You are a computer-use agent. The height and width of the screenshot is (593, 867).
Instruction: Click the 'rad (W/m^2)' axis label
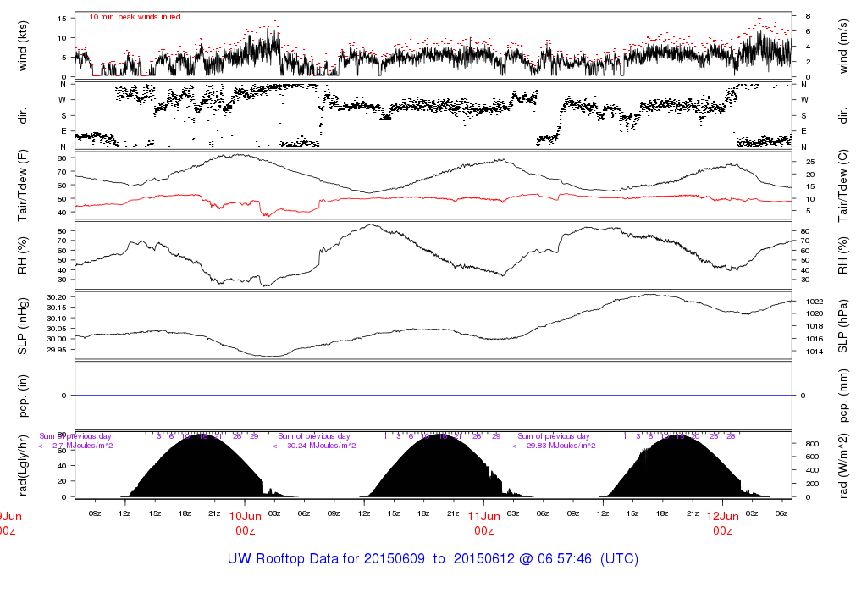coord(843,465)
